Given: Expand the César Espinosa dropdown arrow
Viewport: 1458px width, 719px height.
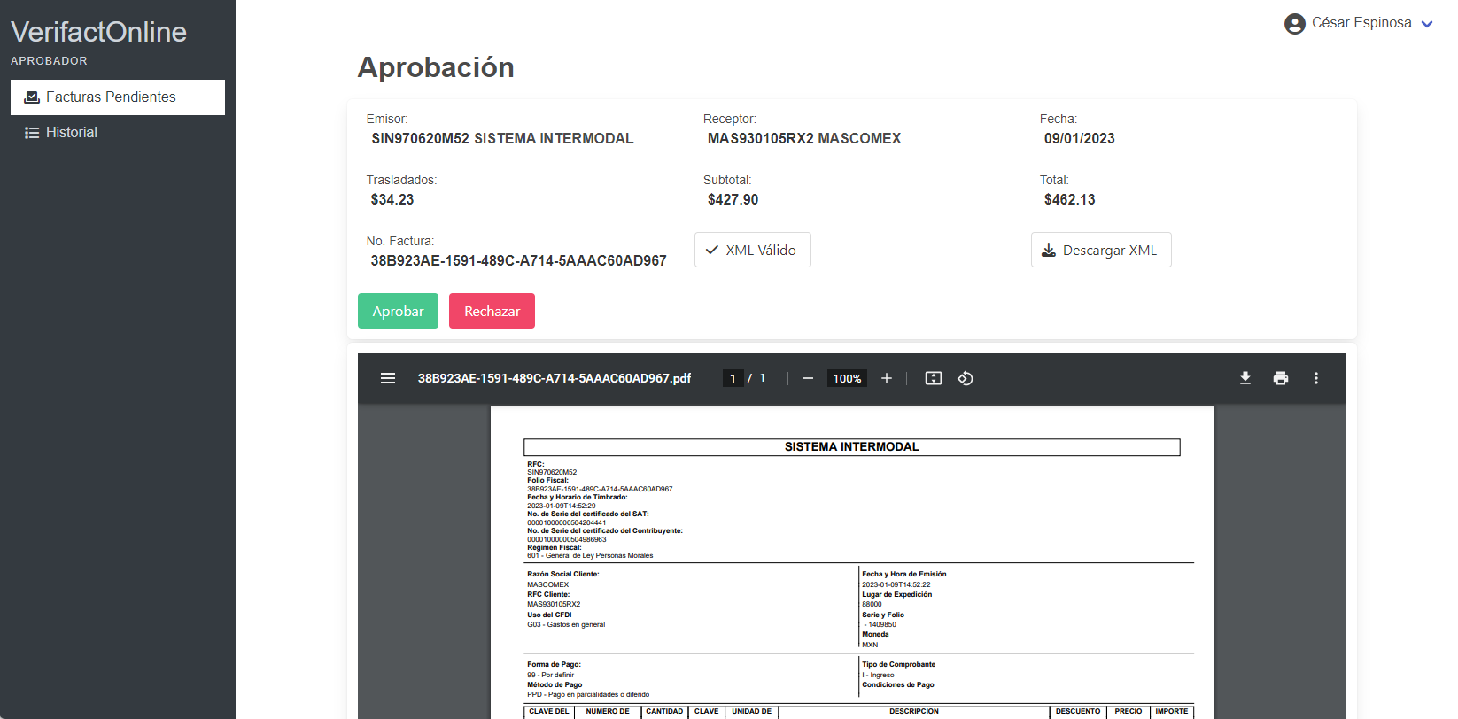Looking at the screenshot, I should pyautogui.click(x=1426, y=24).
